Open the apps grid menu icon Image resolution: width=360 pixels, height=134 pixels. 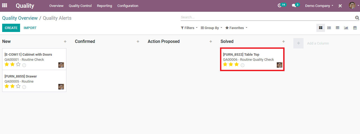point(5,5)
